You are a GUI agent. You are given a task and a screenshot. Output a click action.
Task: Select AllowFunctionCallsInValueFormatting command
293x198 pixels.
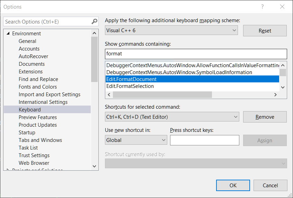coord(192,65)
